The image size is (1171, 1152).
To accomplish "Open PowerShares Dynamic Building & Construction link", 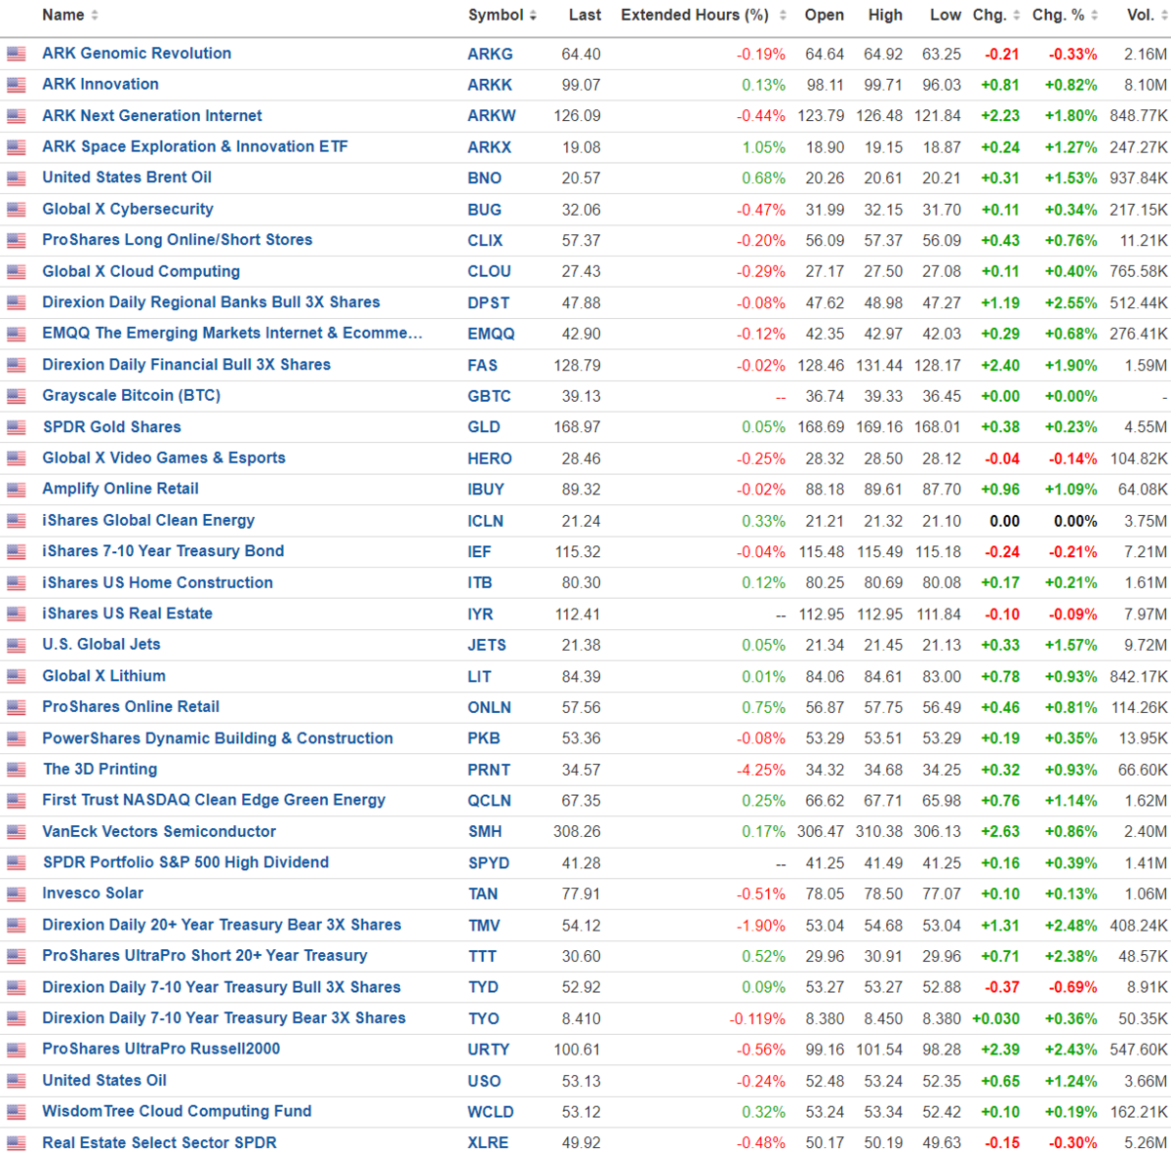I will [218, 738].
